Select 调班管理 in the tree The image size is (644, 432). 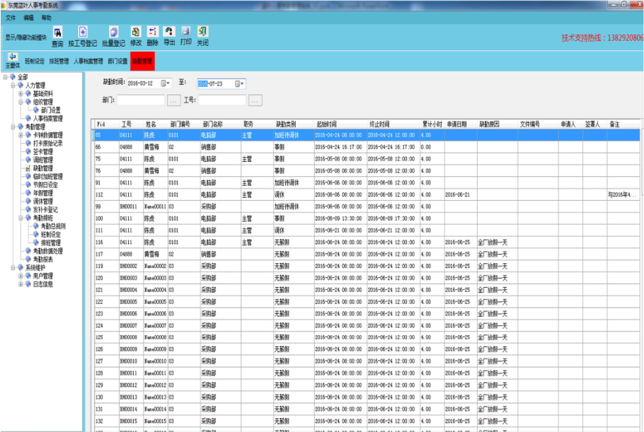[x=42, y=160]
